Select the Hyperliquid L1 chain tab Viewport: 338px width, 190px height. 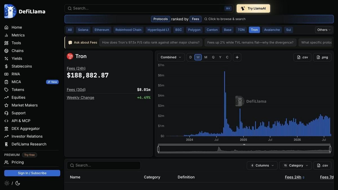click(x=158, y=30)
